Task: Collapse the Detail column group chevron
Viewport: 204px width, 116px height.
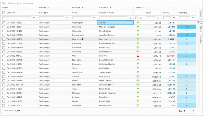Action: click(143, 8)
